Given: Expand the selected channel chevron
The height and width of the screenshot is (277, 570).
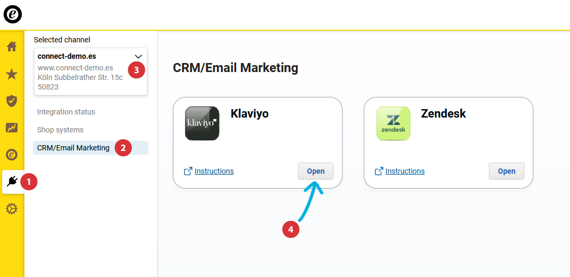Looking at the screenshot, I should pos(138,56).
